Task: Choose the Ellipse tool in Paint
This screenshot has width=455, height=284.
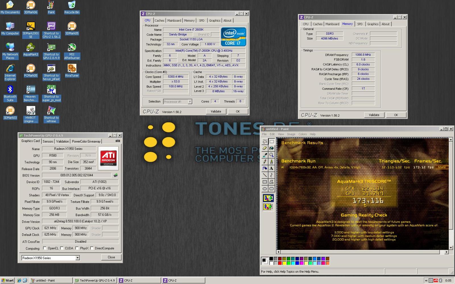Action: [x=265, y=189]
